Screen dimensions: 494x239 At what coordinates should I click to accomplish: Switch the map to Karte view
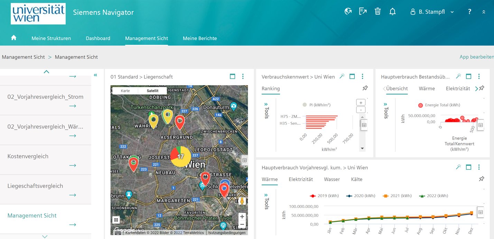click(125, 90)
